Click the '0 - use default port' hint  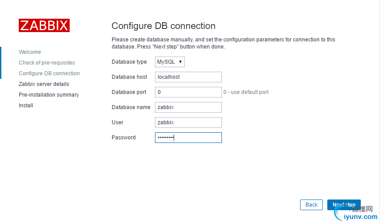[x=246, y=92]
